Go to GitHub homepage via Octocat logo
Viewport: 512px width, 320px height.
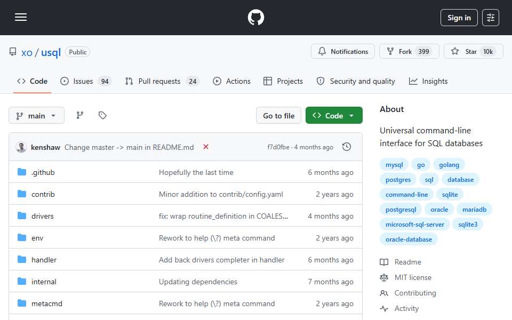click(255, 17)
